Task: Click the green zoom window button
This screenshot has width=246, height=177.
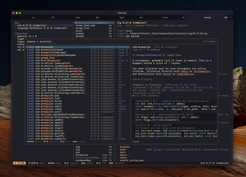Action: [20, 13]
